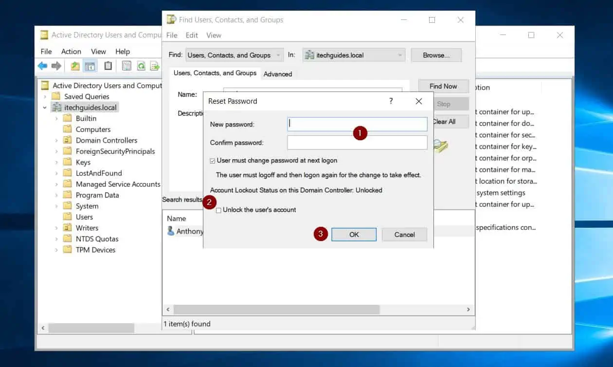Switch to the Advanced tab
The image size is (613, 367).
[278, 74]
